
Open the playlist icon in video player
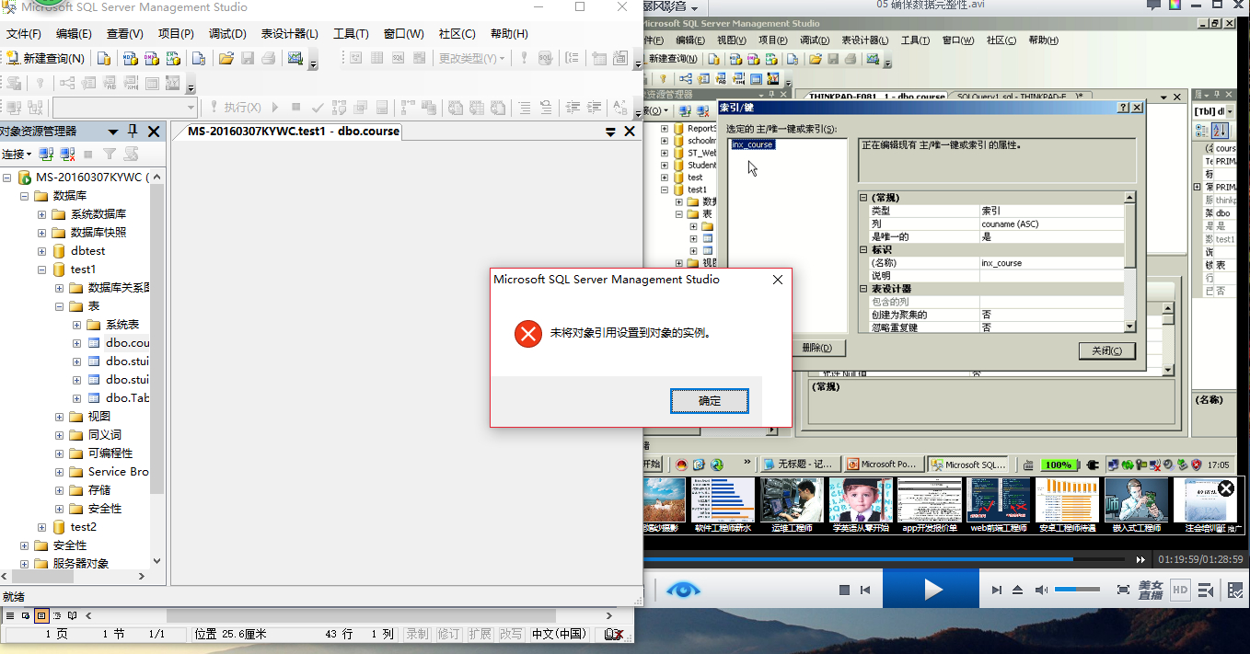tap(1206, 590)
